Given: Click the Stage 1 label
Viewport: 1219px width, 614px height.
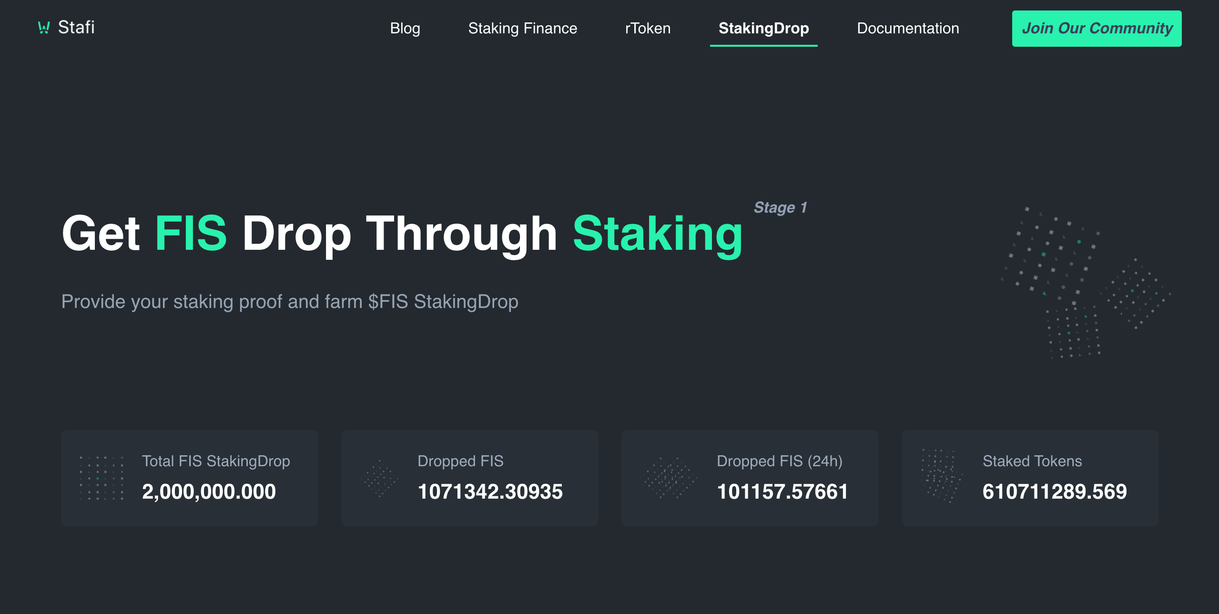Looking at the screenshot, I should tap(780, 207).
